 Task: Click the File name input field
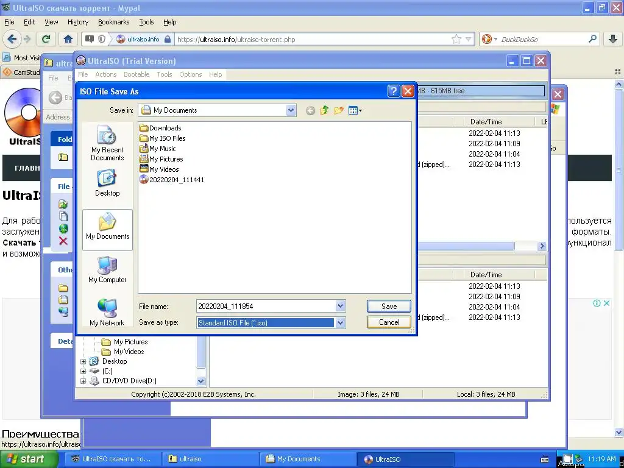[266, 306]
